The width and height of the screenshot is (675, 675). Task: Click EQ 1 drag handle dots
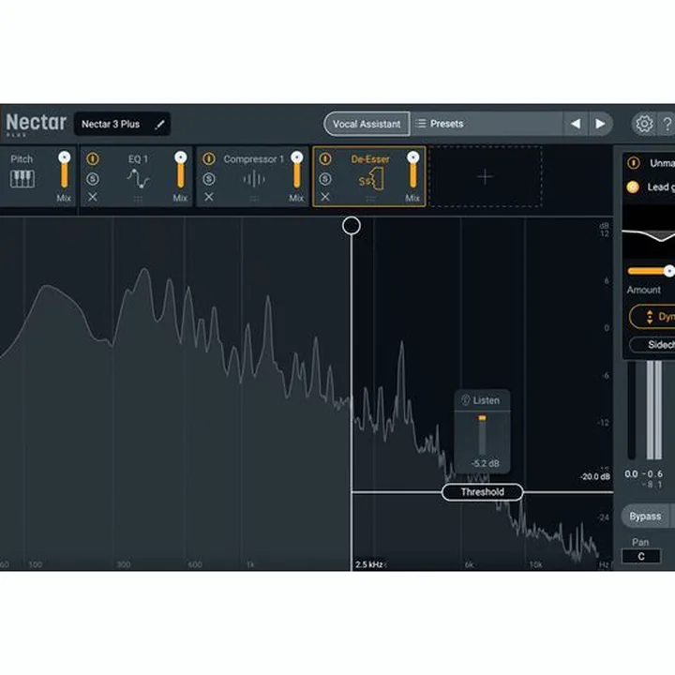click(x=138, y=199)
